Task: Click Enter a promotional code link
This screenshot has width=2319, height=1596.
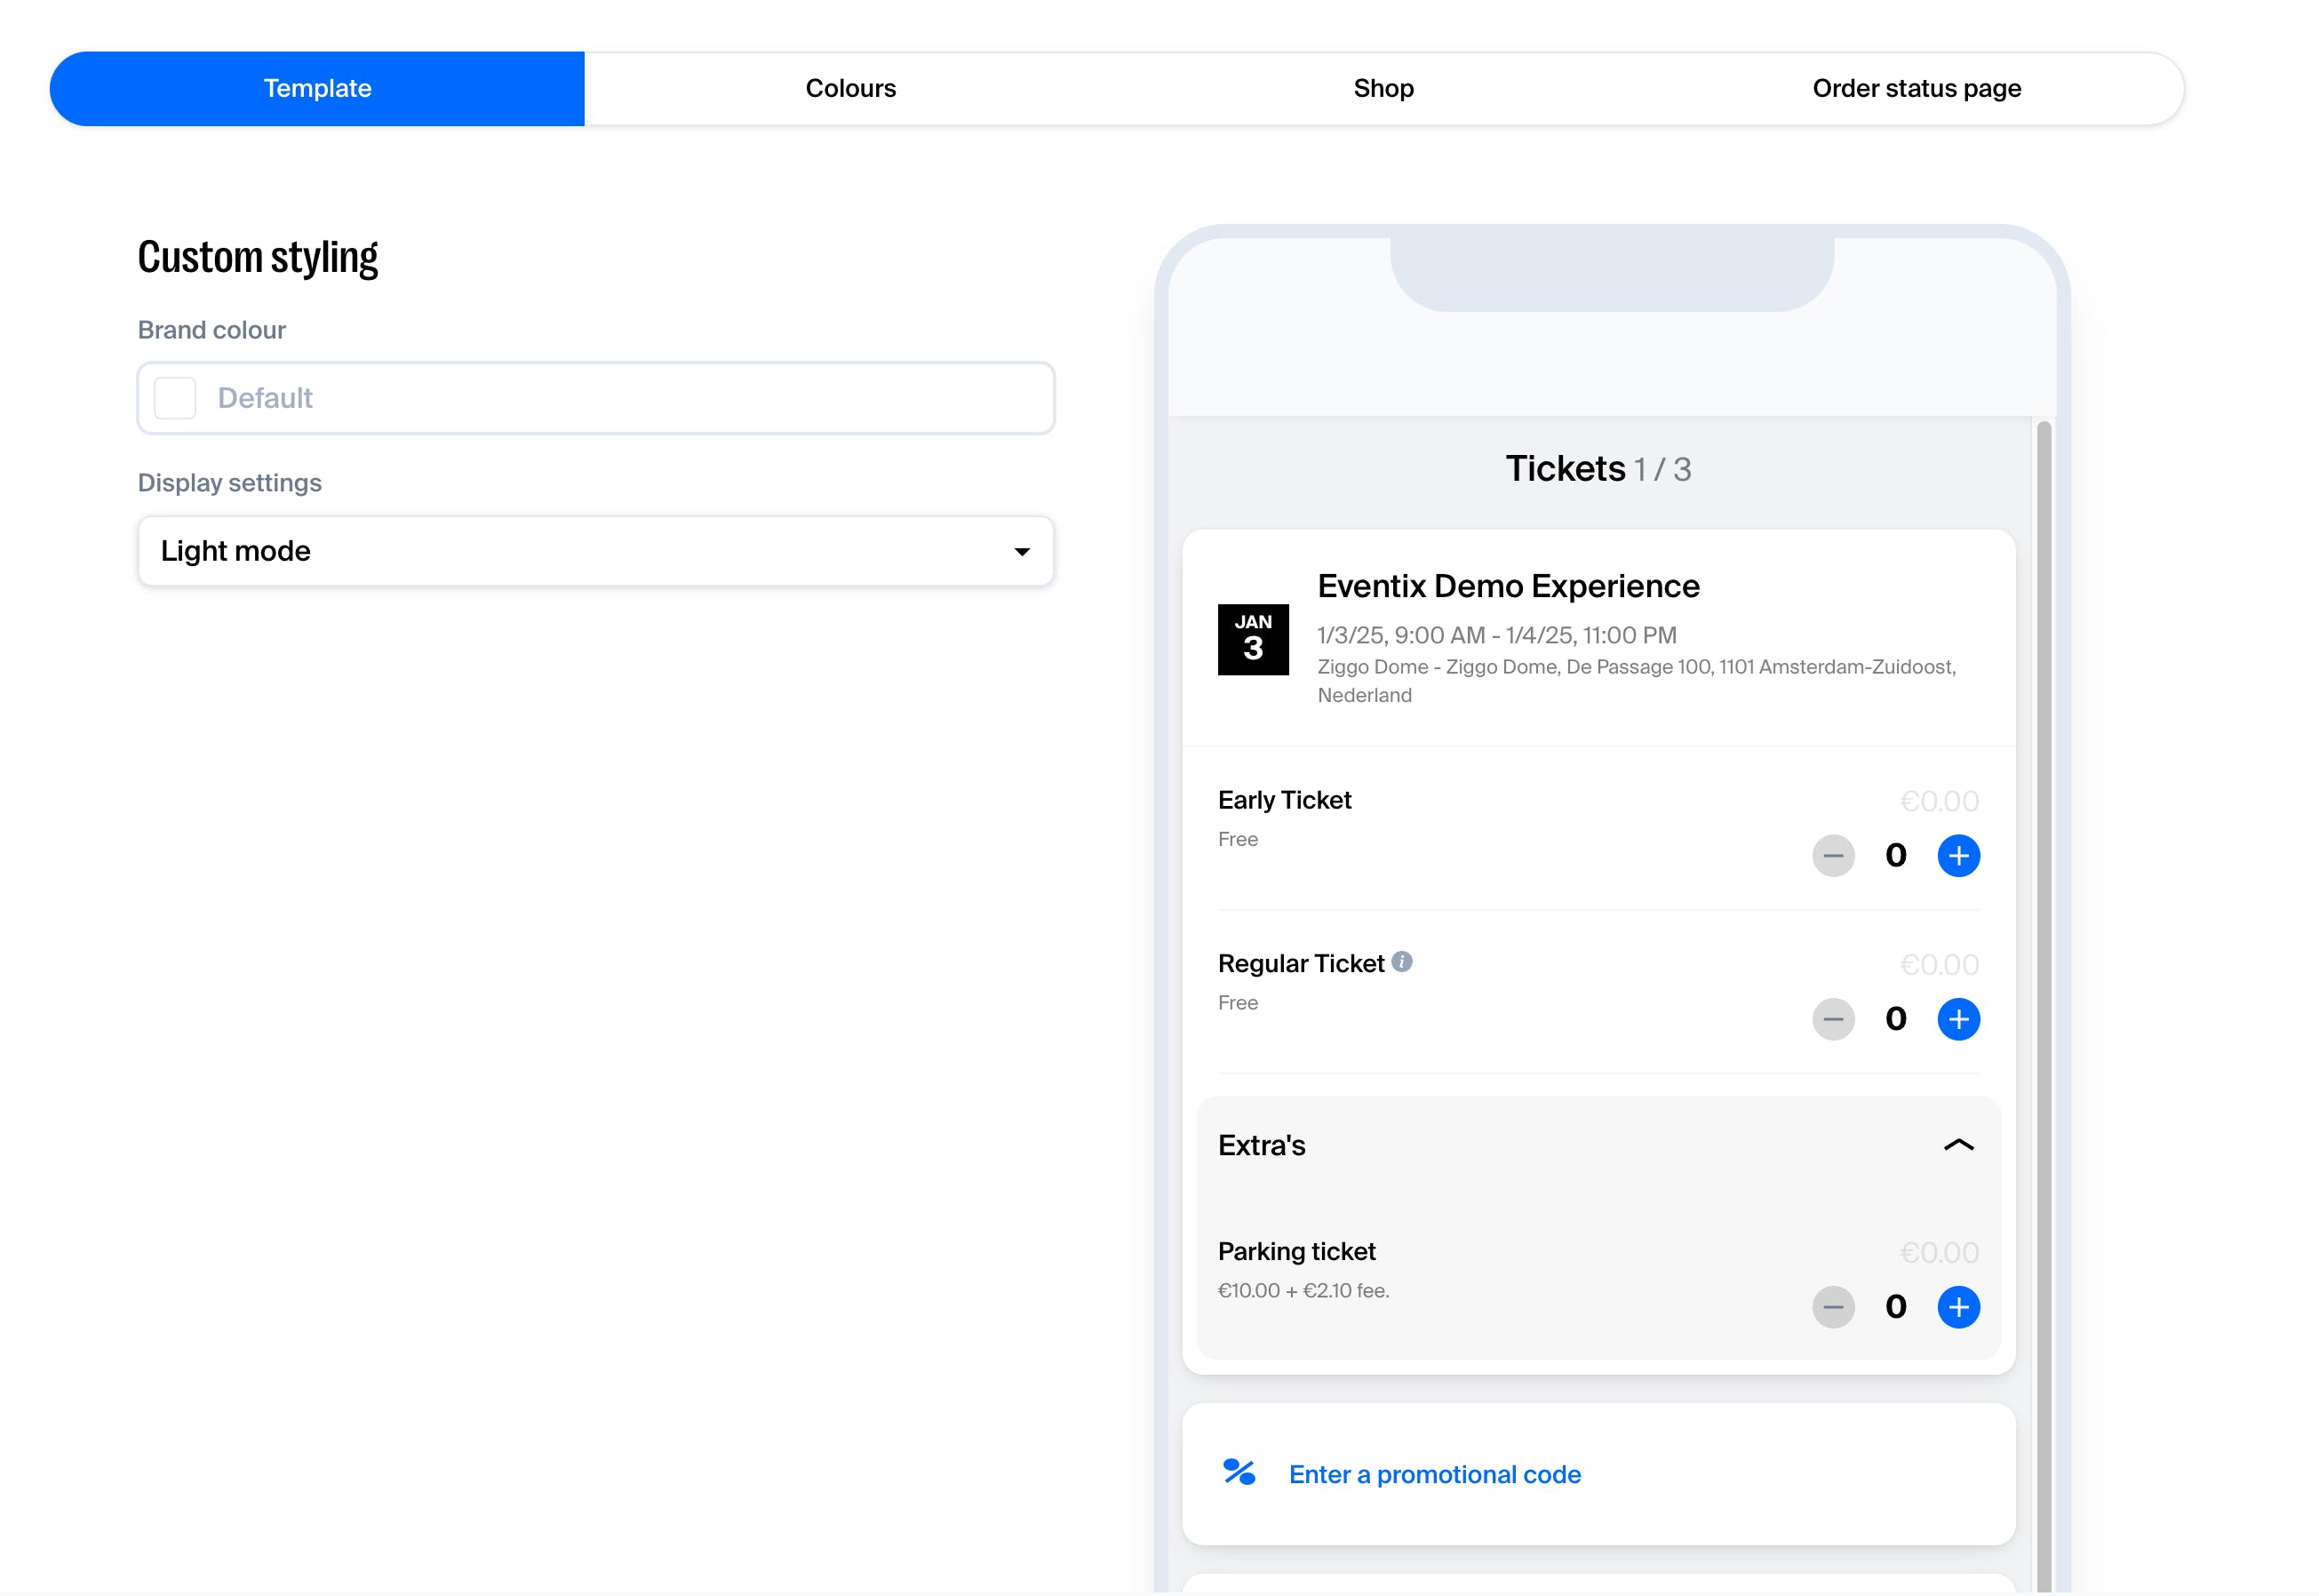Action: [1433, 1474]
